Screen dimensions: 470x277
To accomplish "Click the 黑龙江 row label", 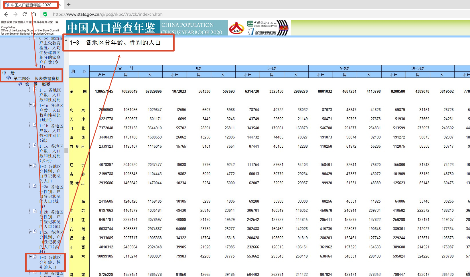I will click(77, 183).
